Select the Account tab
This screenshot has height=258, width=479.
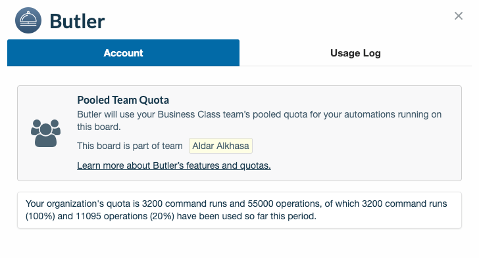tap(124, 53)
